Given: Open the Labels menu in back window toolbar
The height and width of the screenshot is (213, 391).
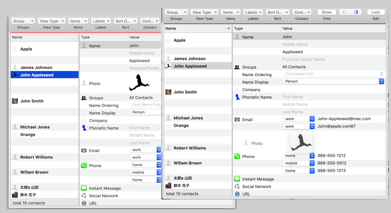Looking at the screenshot, I should pos(101,21).
